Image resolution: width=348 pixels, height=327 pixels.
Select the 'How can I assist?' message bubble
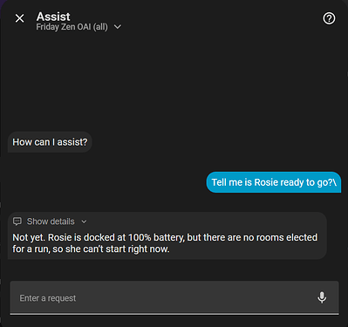click(50, 142)
